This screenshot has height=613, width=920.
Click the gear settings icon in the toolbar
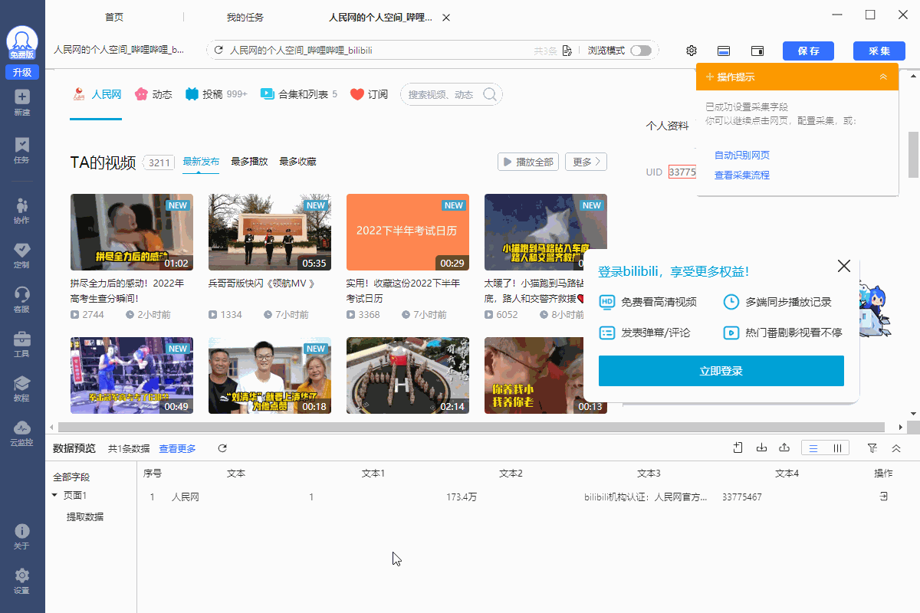[692, 51]
